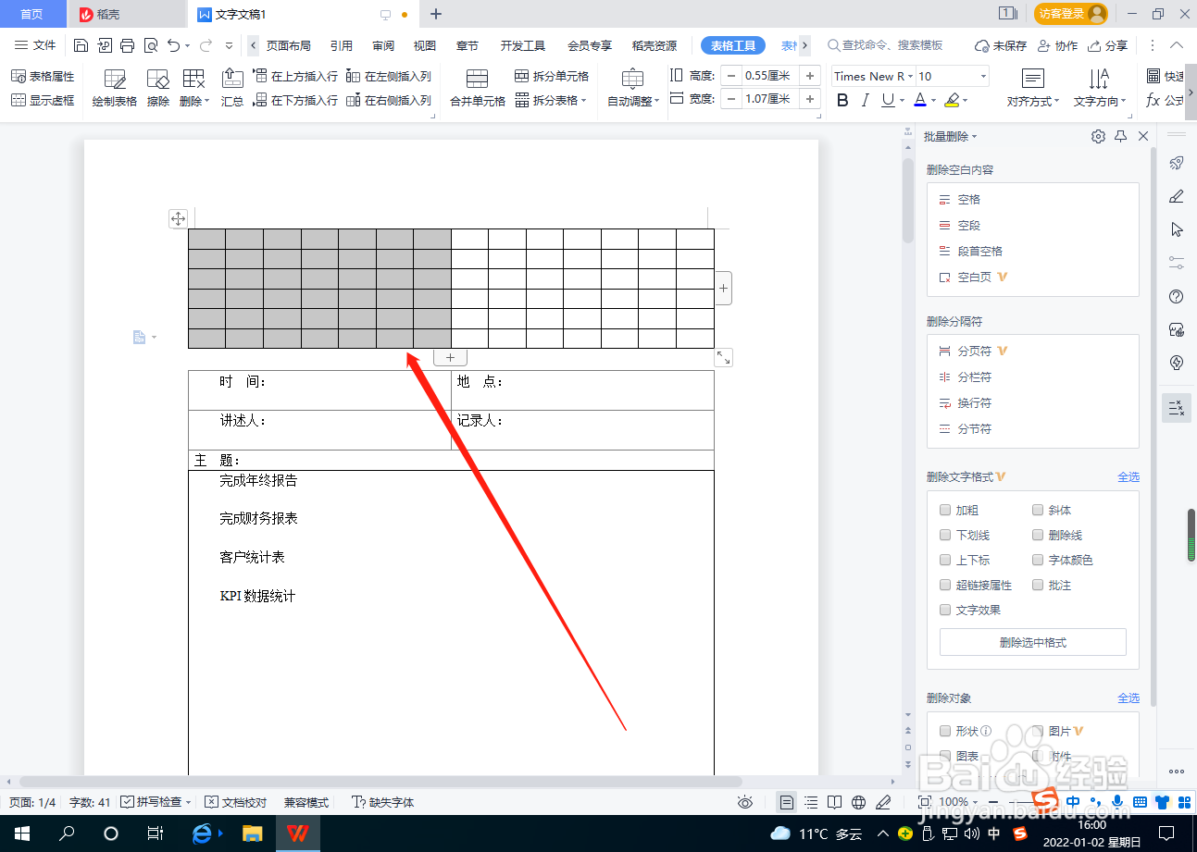Image resolution: width=1197 pixels, height=852 pixels.
Task: Undo the last action
Action: [x=173, y=45]
